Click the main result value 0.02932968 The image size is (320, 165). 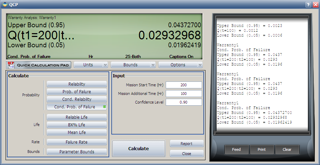[x=170, y=35]
